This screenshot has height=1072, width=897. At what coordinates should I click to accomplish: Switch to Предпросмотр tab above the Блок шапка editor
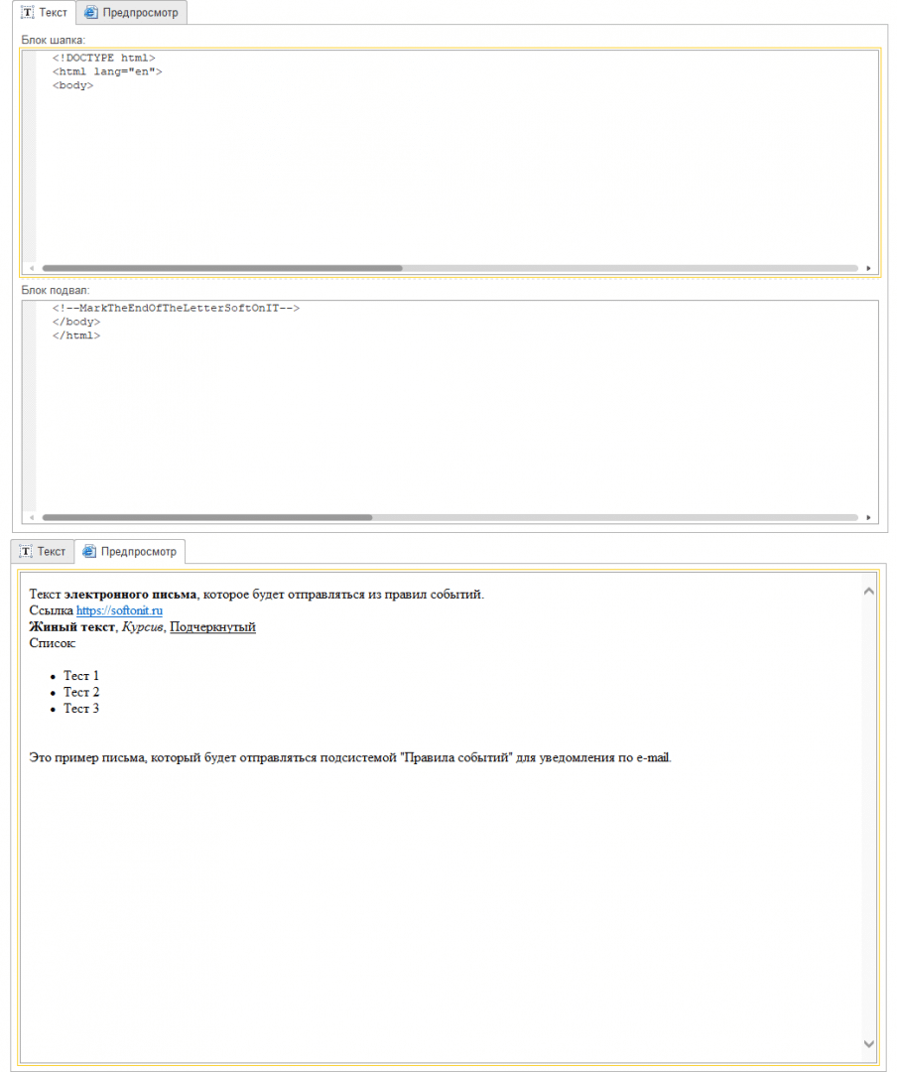click(x=131, y=13)
